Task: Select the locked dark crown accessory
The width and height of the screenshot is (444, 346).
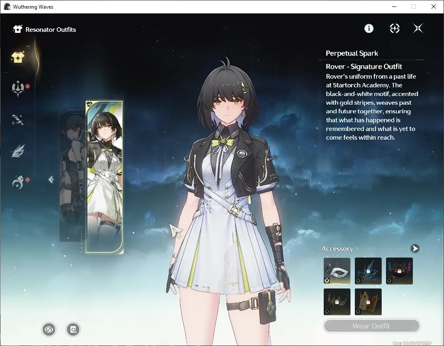Action: pos(337,302)
